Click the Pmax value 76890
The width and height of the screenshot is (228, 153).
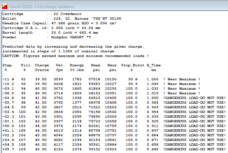click(95, 116)
